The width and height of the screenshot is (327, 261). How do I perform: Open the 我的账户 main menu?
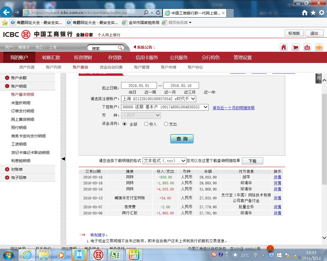tap(19, 58)
